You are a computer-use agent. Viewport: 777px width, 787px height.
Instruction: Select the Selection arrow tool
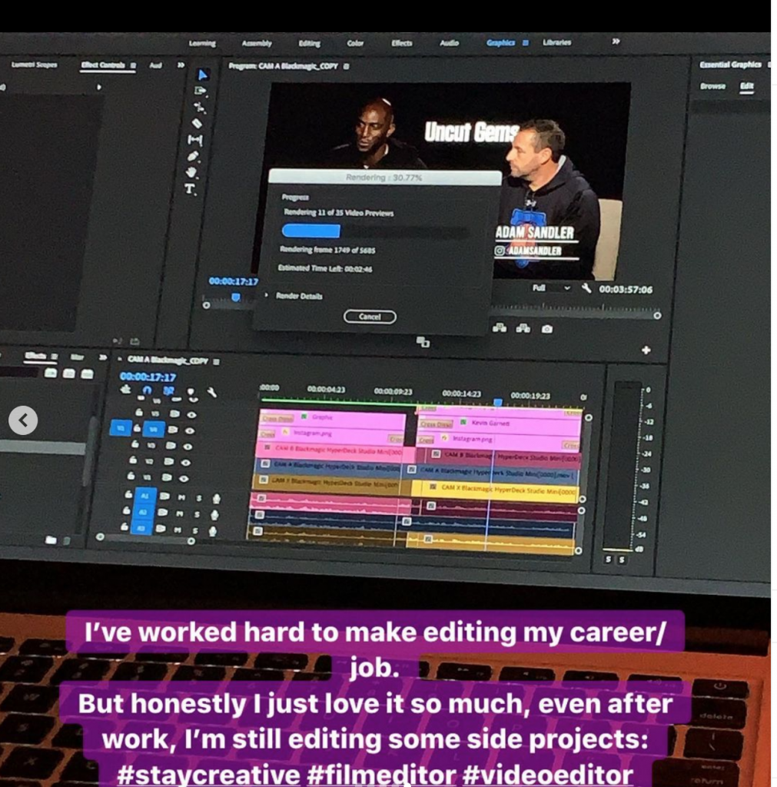[202, 75]
